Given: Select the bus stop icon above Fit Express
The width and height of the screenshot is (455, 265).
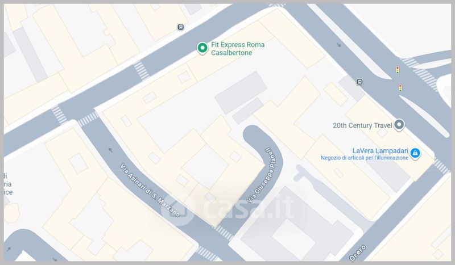Looking at the screenshot, I should [x=180, y=27].
